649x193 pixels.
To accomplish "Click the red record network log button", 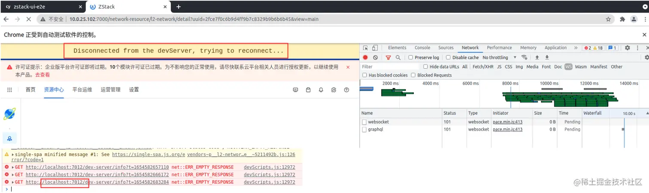I will (366, 57).
